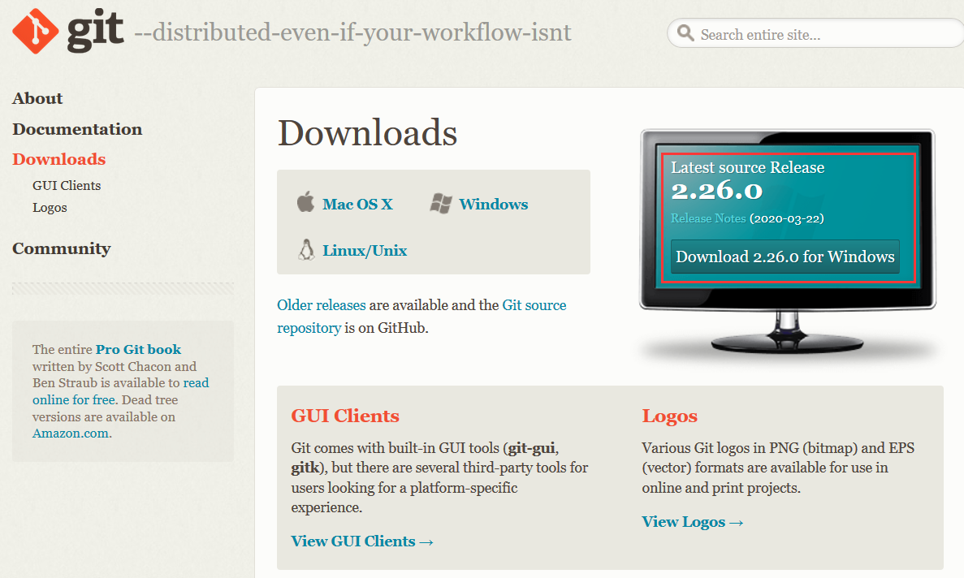The image size is (964, 578).
Task: Click the tagline --distributed-even-if-your-workflow-isnt
Action: coord(353,32)
